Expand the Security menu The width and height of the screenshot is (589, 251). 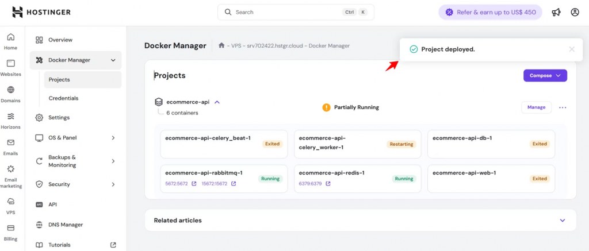113,184
